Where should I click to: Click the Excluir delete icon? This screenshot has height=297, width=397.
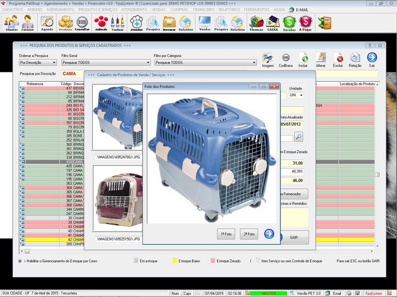[338, 60]
